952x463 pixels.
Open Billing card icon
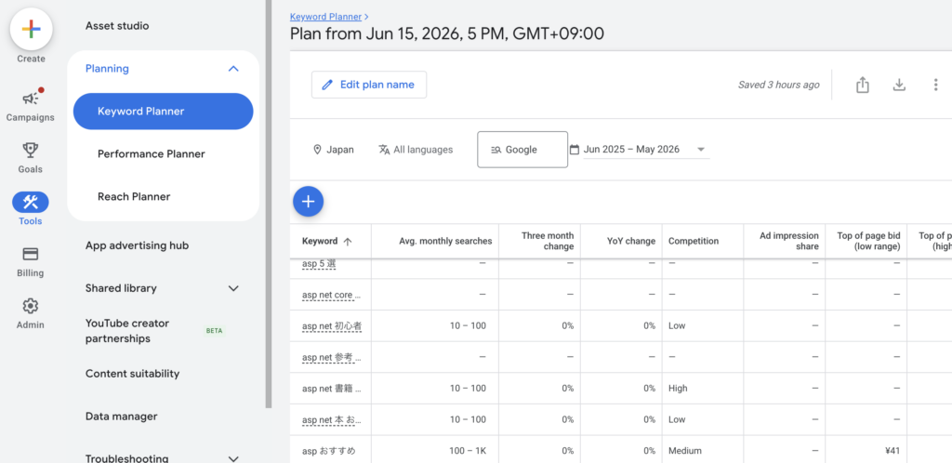31,254
